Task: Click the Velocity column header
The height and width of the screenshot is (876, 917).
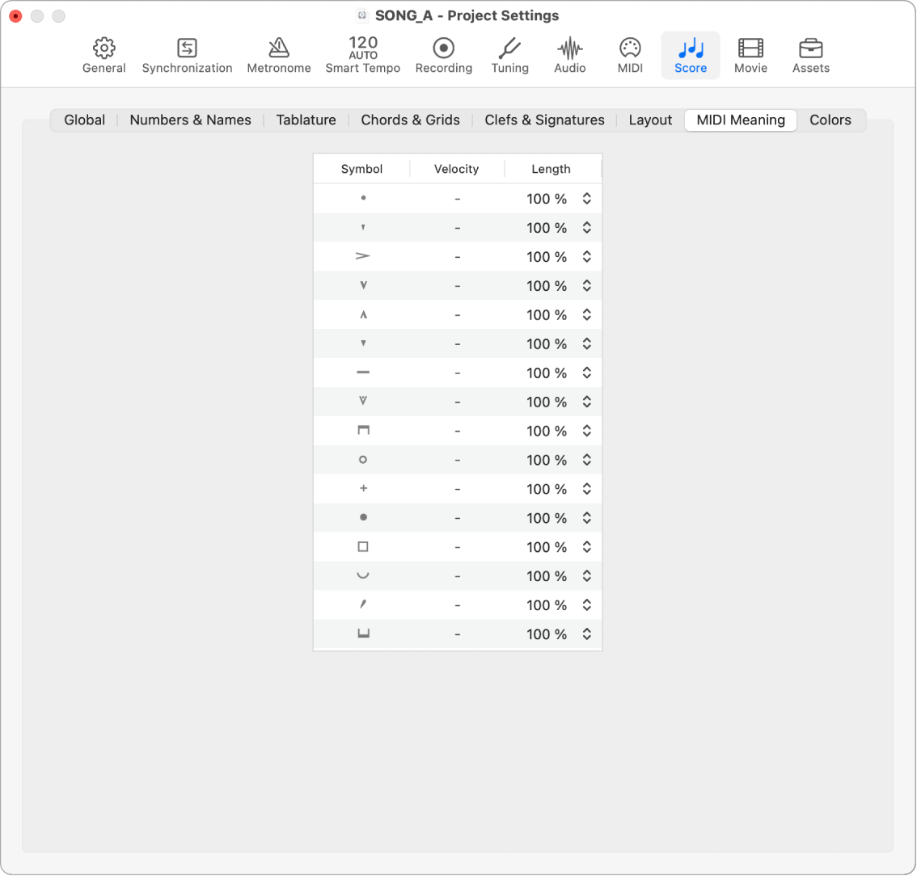Action: 457,169
